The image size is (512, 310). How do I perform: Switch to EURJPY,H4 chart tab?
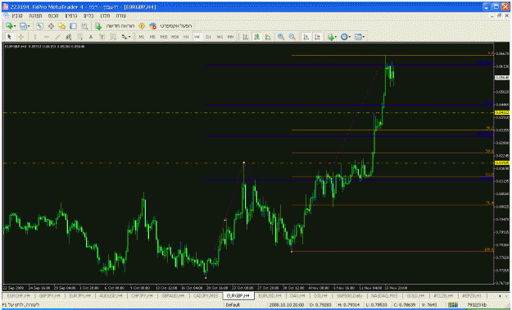coord(79,295)
